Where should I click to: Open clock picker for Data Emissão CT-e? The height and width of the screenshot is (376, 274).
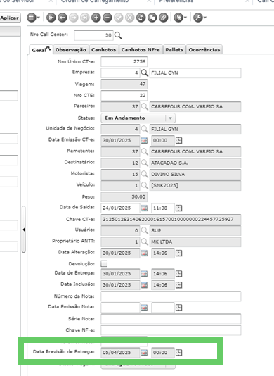point(178,140)
